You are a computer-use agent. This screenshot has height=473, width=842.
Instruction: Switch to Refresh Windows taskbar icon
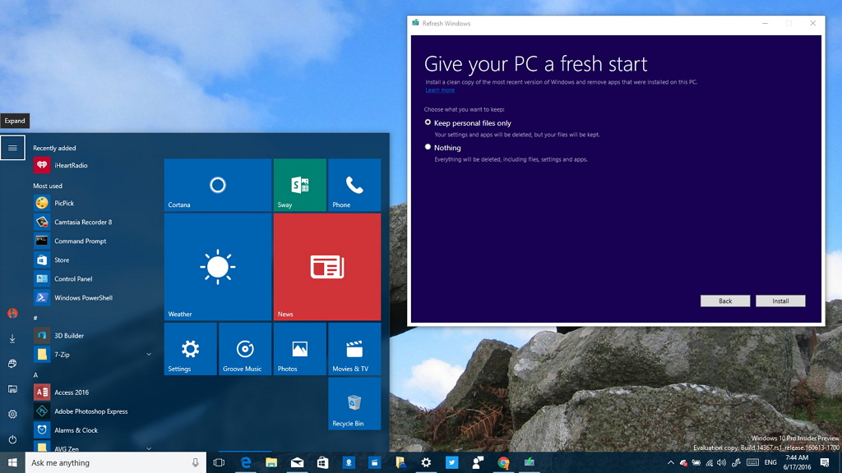(529, 462)
